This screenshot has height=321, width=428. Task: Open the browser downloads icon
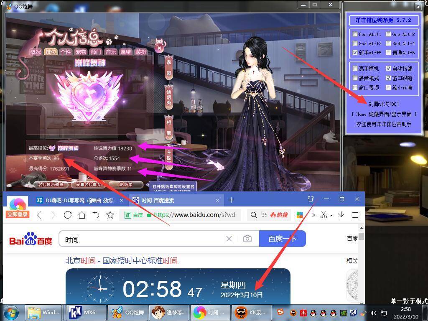(x=341, y=215)
